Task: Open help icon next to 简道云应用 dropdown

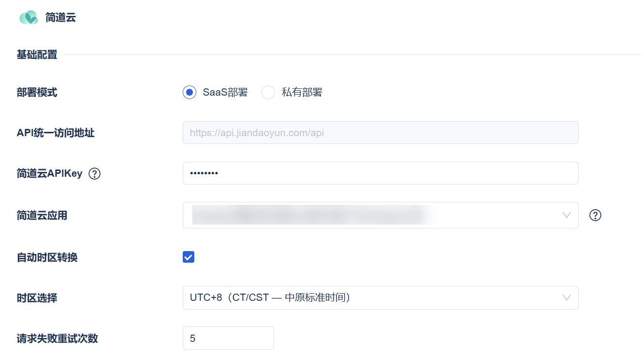Action: 595,215
